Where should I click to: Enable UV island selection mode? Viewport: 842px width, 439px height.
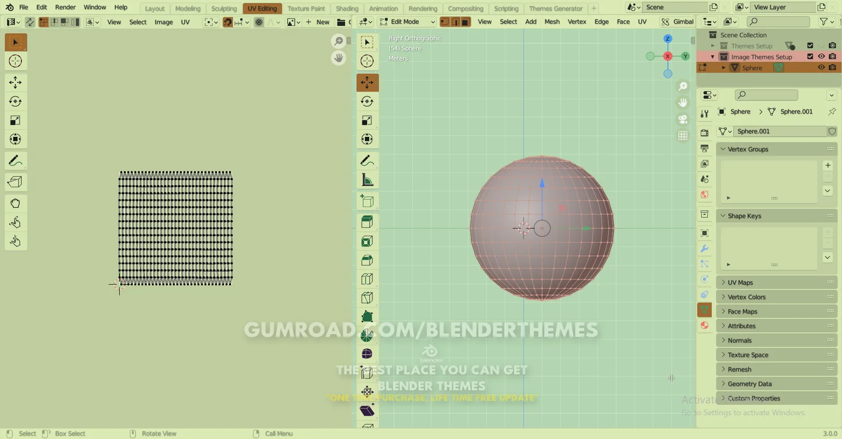tap(76, 22)
